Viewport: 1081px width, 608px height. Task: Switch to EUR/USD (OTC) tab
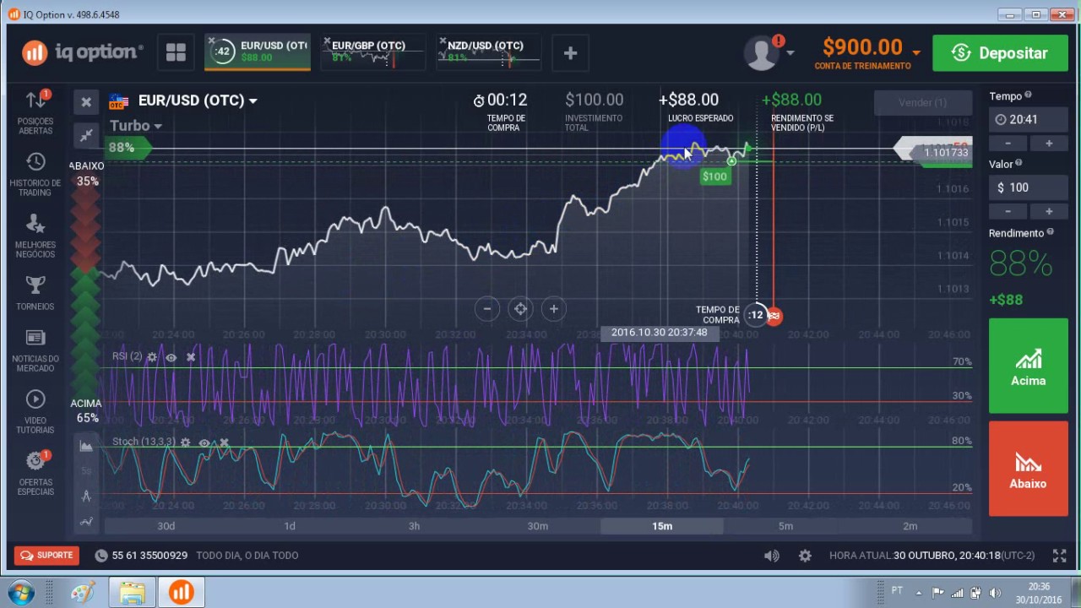[x=258, y=52]
